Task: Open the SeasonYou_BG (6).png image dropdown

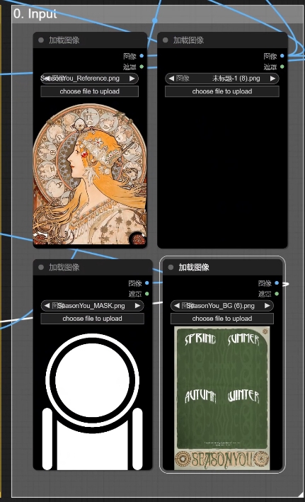Action: (x=222, y=305)
